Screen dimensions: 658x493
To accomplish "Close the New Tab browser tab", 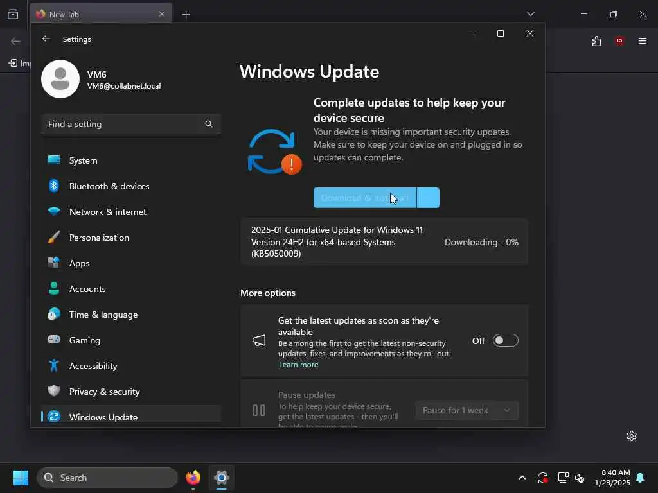I will point(161,14).
